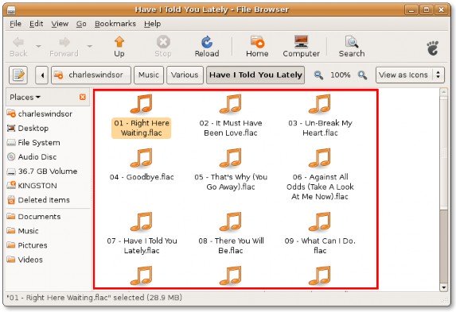Open the Search tool

pyautogui.click(x=352, y=46)
